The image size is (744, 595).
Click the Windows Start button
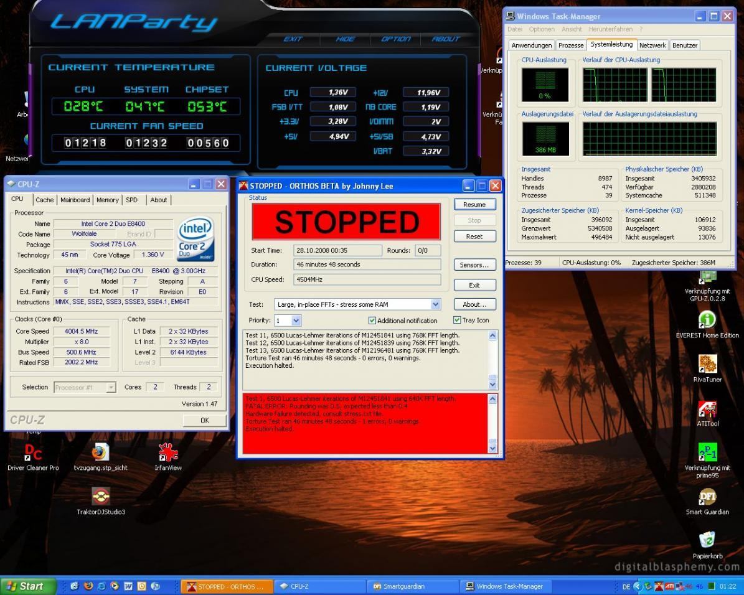28,586
